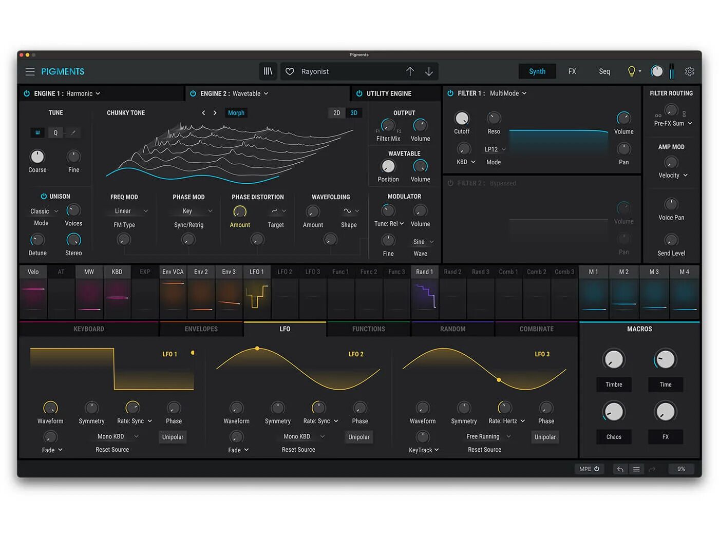The width and height of the screenshot is (719, 539).
Task: Select the LFO 1 modulation source slot
Action: tap(257, 292)
